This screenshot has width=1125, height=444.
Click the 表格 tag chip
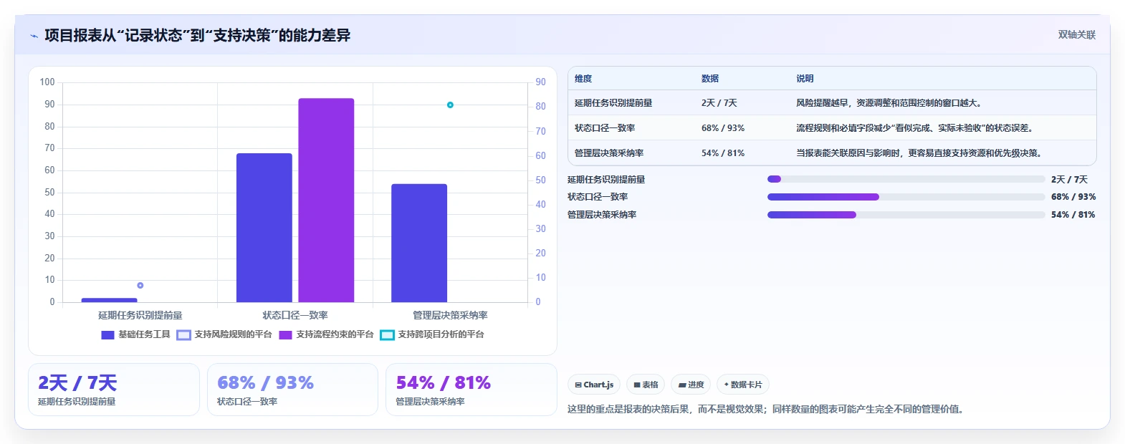(x=646, y=385)
